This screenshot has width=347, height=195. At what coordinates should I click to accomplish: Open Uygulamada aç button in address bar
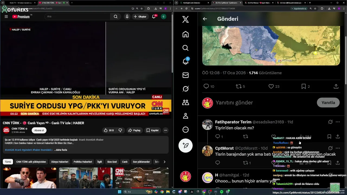pos(299,8)
